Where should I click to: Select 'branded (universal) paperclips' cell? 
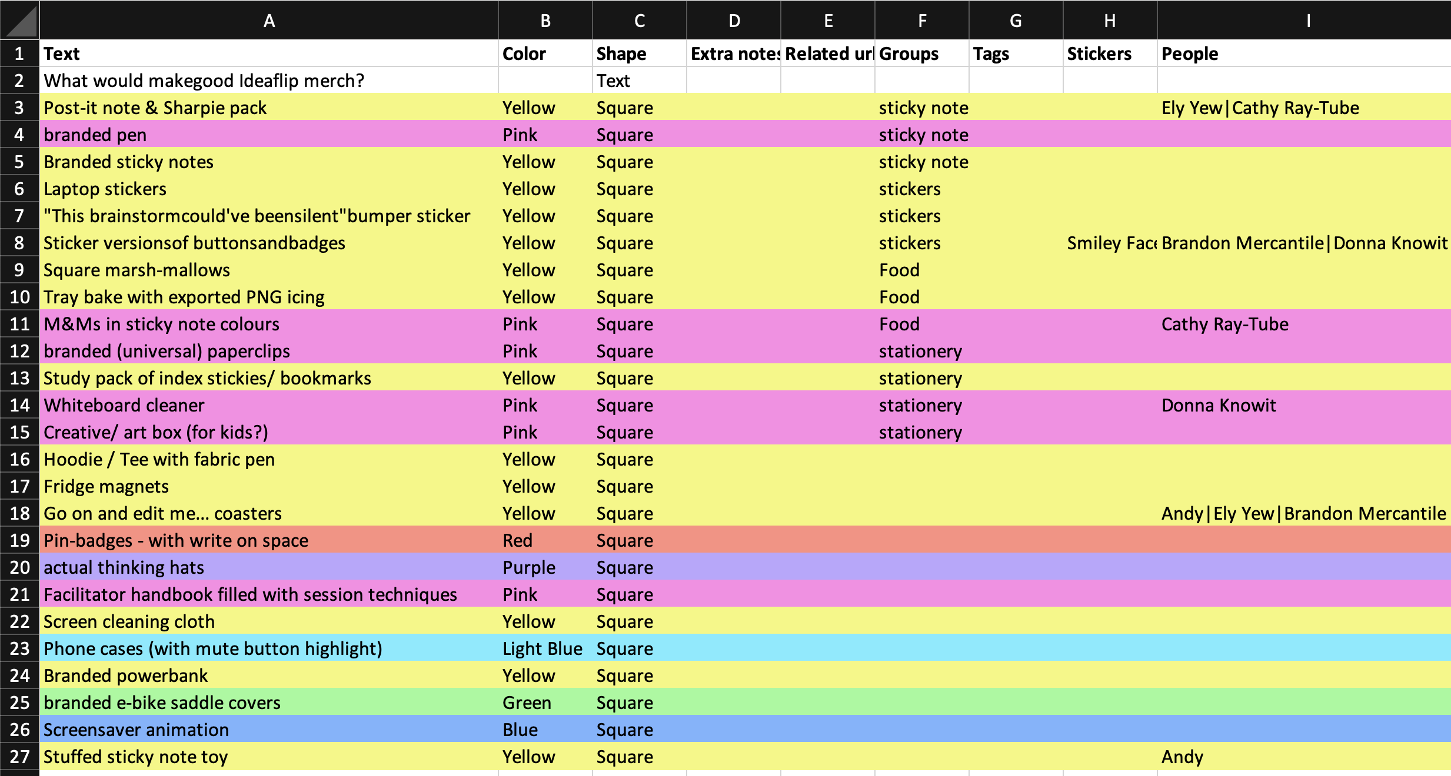point(269,351)
